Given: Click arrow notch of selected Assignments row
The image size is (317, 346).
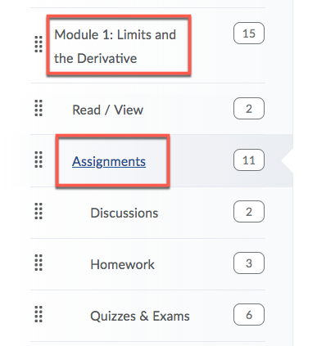Looking at the screenshot, I should point(288,161).
